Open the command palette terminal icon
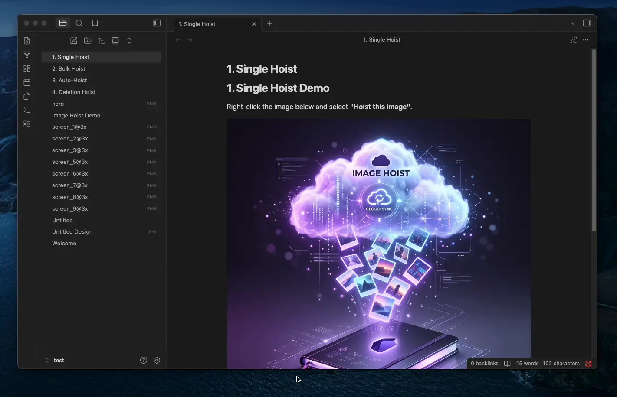The height and width of the screenshot is (397, 617). (x=27, y=110)
